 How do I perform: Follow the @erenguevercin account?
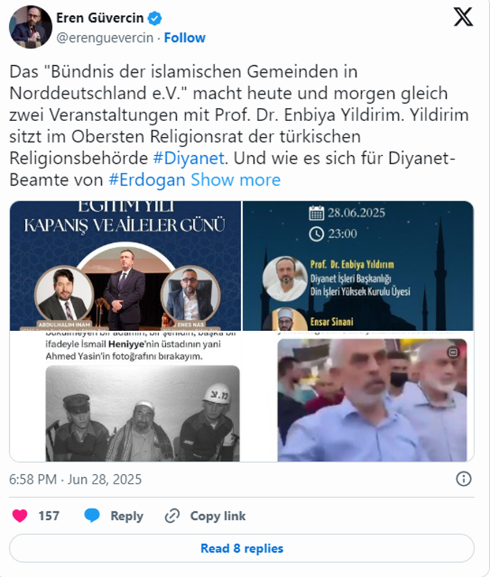(x=185, y=38)
